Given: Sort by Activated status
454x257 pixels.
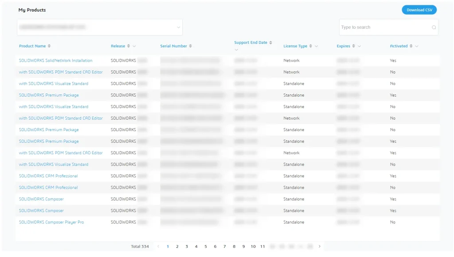Looking at the screenshot, I should pyautogui.click(x=411, y=46).
